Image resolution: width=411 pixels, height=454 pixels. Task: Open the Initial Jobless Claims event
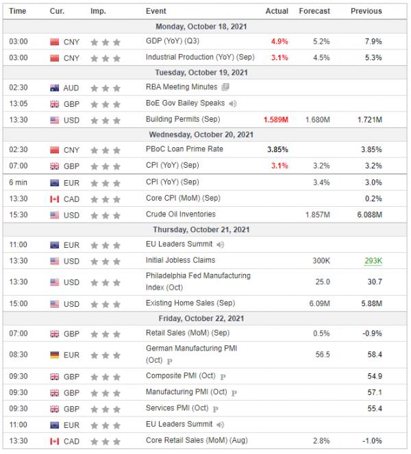click(180, 260)
